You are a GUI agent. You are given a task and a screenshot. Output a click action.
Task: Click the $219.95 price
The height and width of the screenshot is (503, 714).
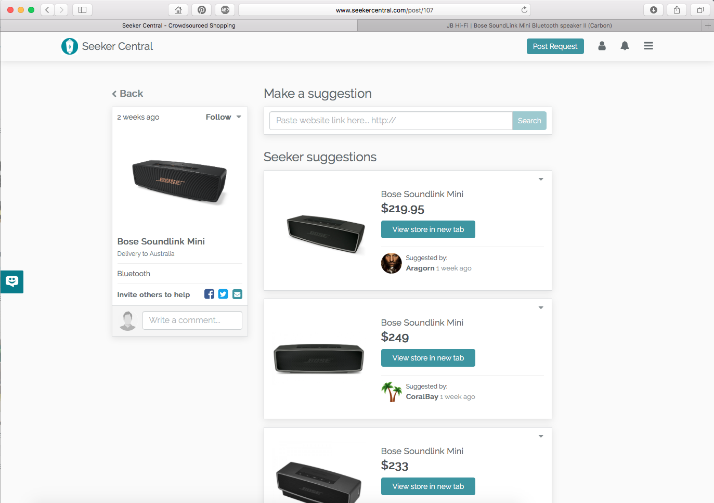click(x=403, y=209)
